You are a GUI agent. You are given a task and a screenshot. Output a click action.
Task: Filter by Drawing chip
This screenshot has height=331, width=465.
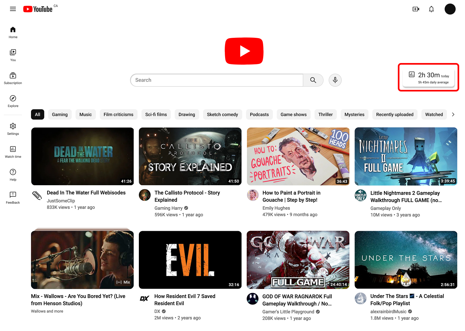187,114
